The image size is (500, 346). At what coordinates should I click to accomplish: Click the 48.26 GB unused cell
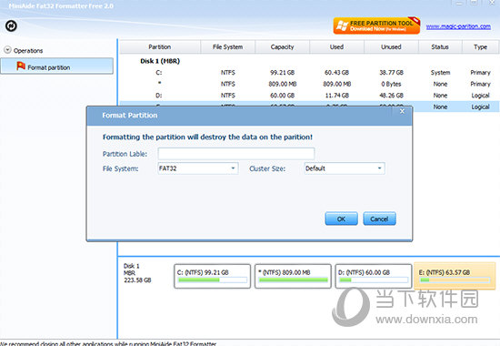click(x=391, y=96)
